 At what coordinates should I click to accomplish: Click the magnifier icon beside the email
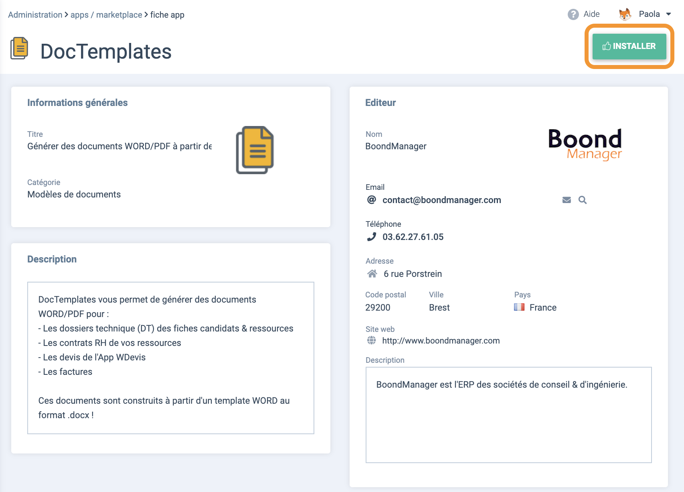(583, 200)
